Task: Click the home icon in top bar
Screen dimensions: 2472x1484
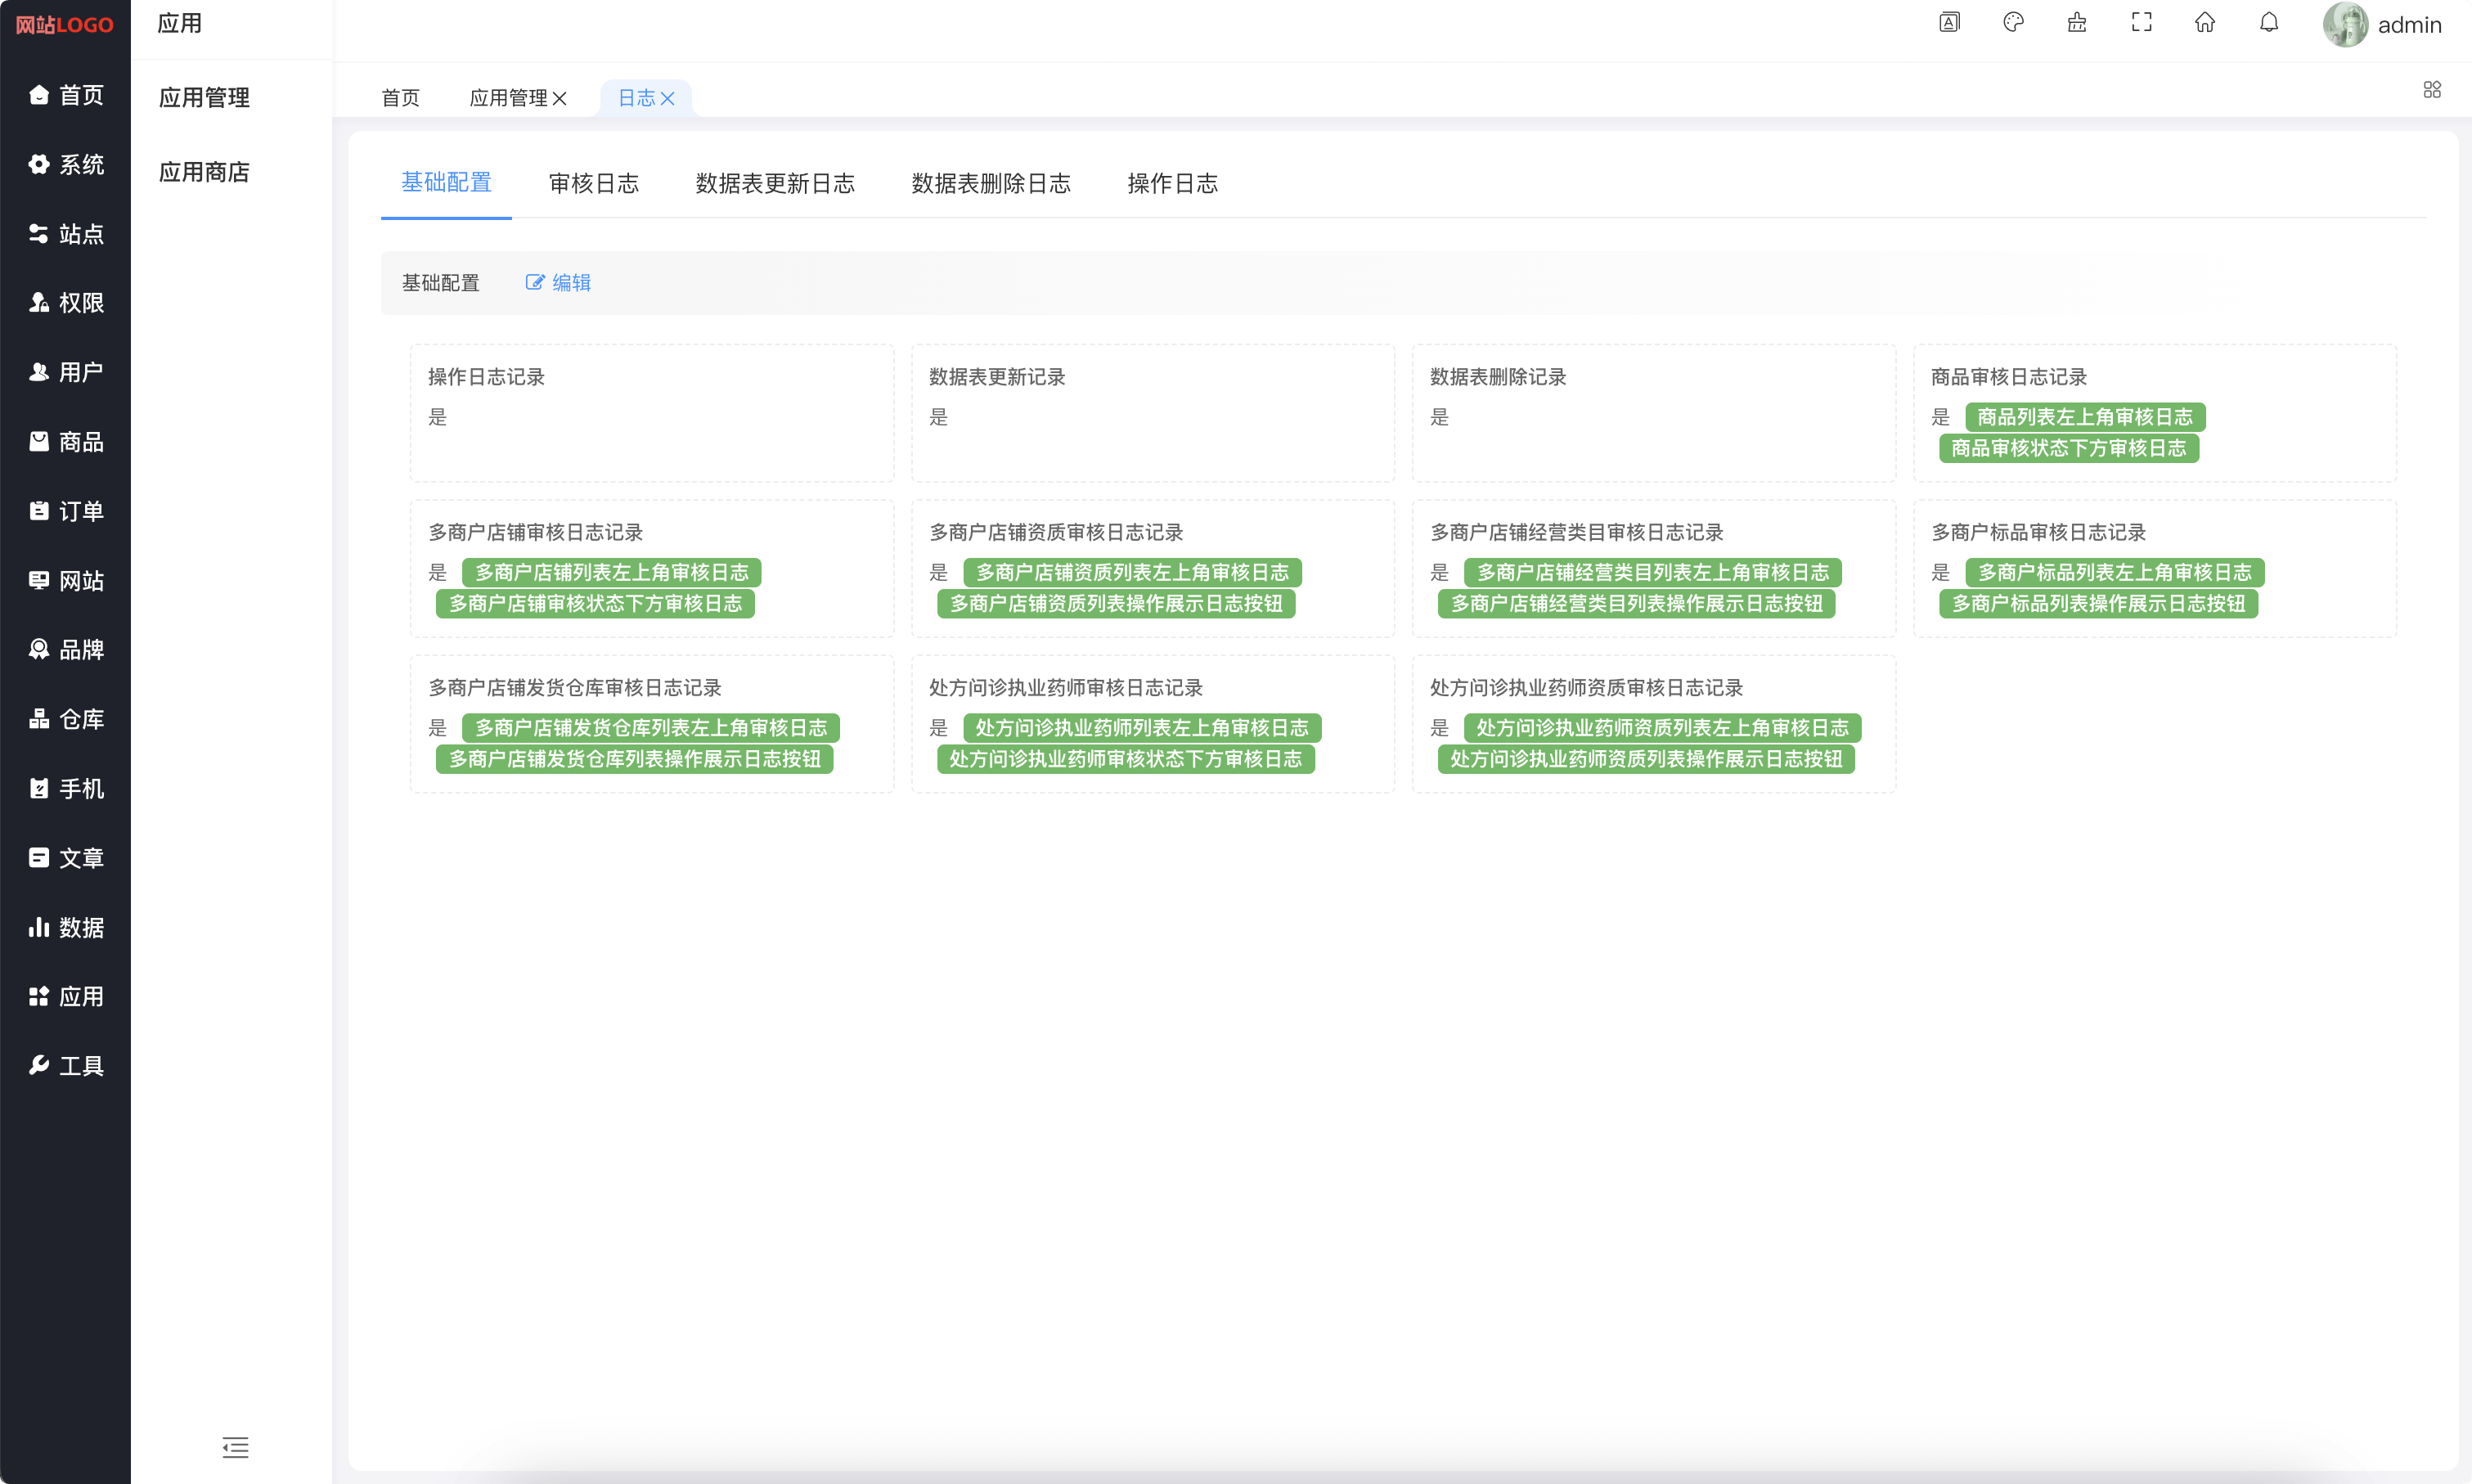Action: click(2205, 23)
